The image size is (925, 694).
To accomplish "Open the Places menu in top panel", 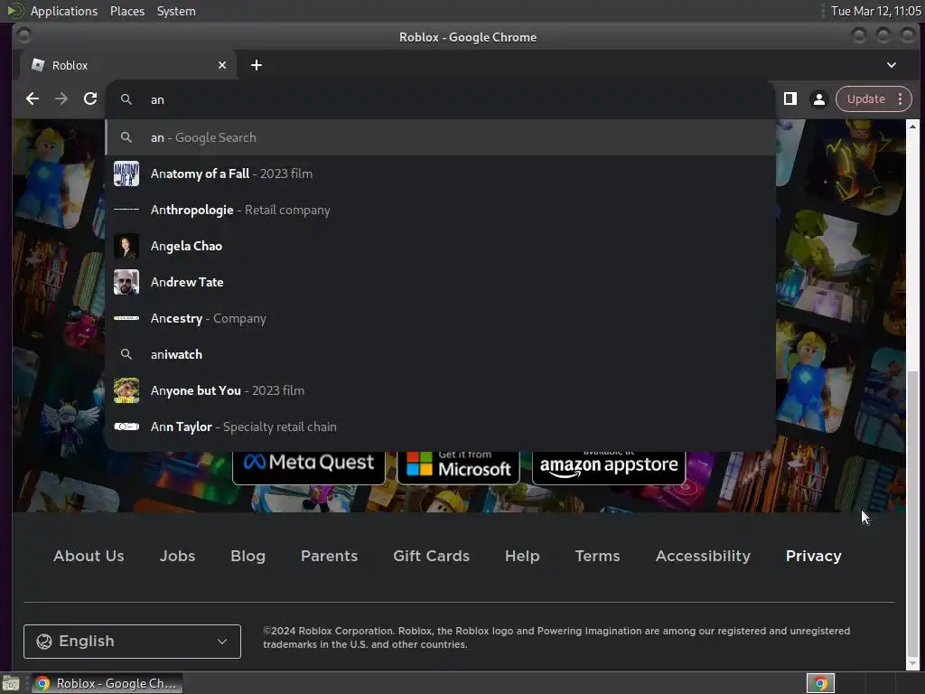I will click(x=127, y=11).
